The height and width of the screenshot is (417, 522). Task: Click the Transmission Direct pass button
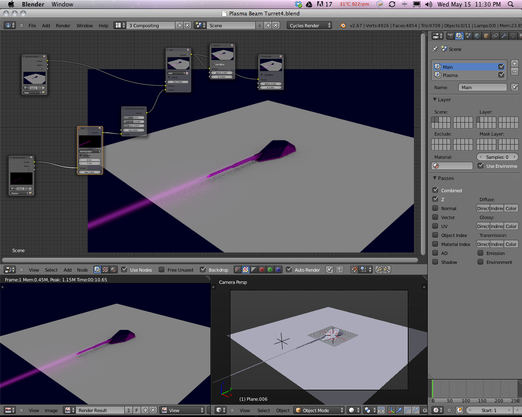483,244
